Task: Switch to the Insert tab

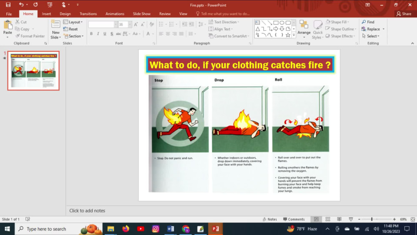Action: (46, 14)
